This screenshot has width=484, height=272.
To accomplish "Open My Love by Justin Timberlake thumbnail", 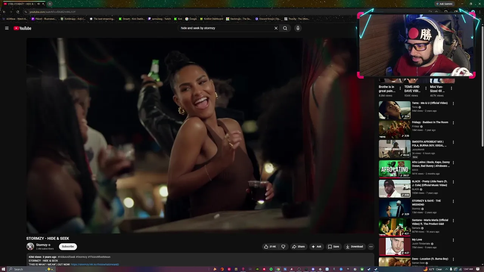I will point(394,247).
